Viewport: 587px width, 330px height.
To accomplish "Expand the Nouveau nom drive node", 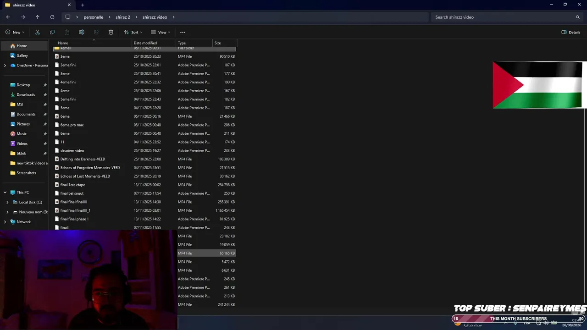I will [x=7, y=212].
